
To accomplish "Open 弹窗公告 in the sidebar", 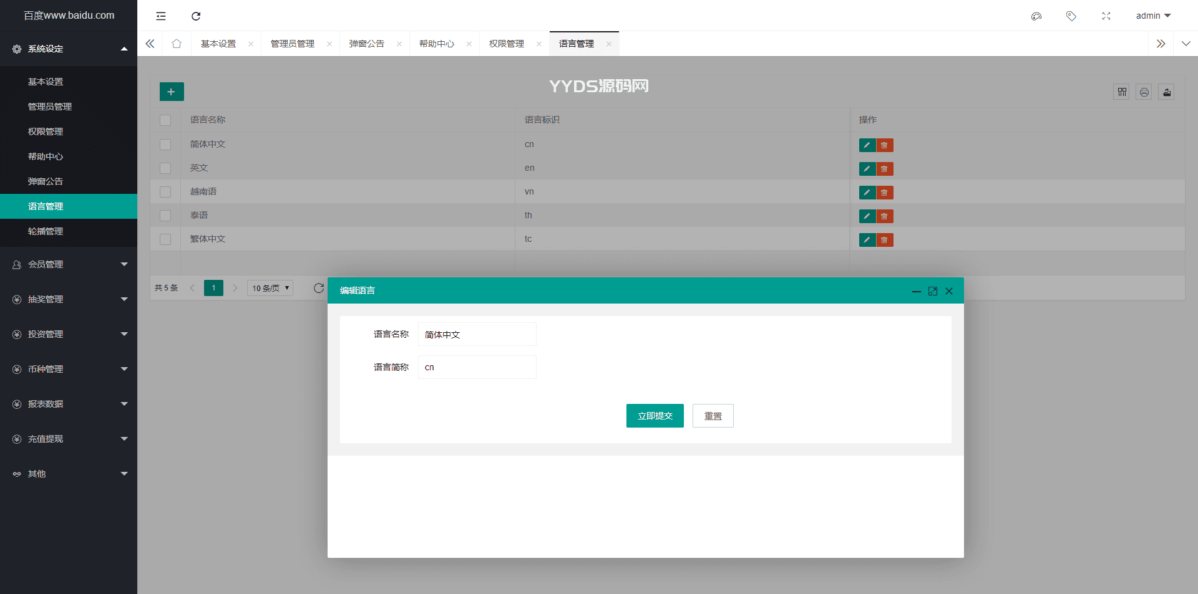I will click(x=69, y=181).
